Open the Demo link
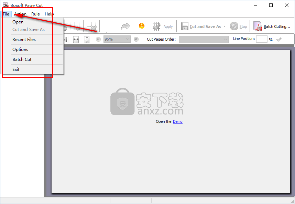 point(178,121)
